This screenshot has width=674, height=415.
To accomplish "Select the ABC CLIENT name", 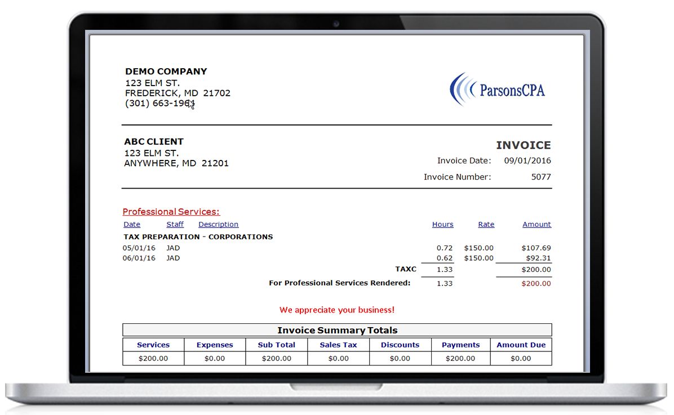I will 154,141.
